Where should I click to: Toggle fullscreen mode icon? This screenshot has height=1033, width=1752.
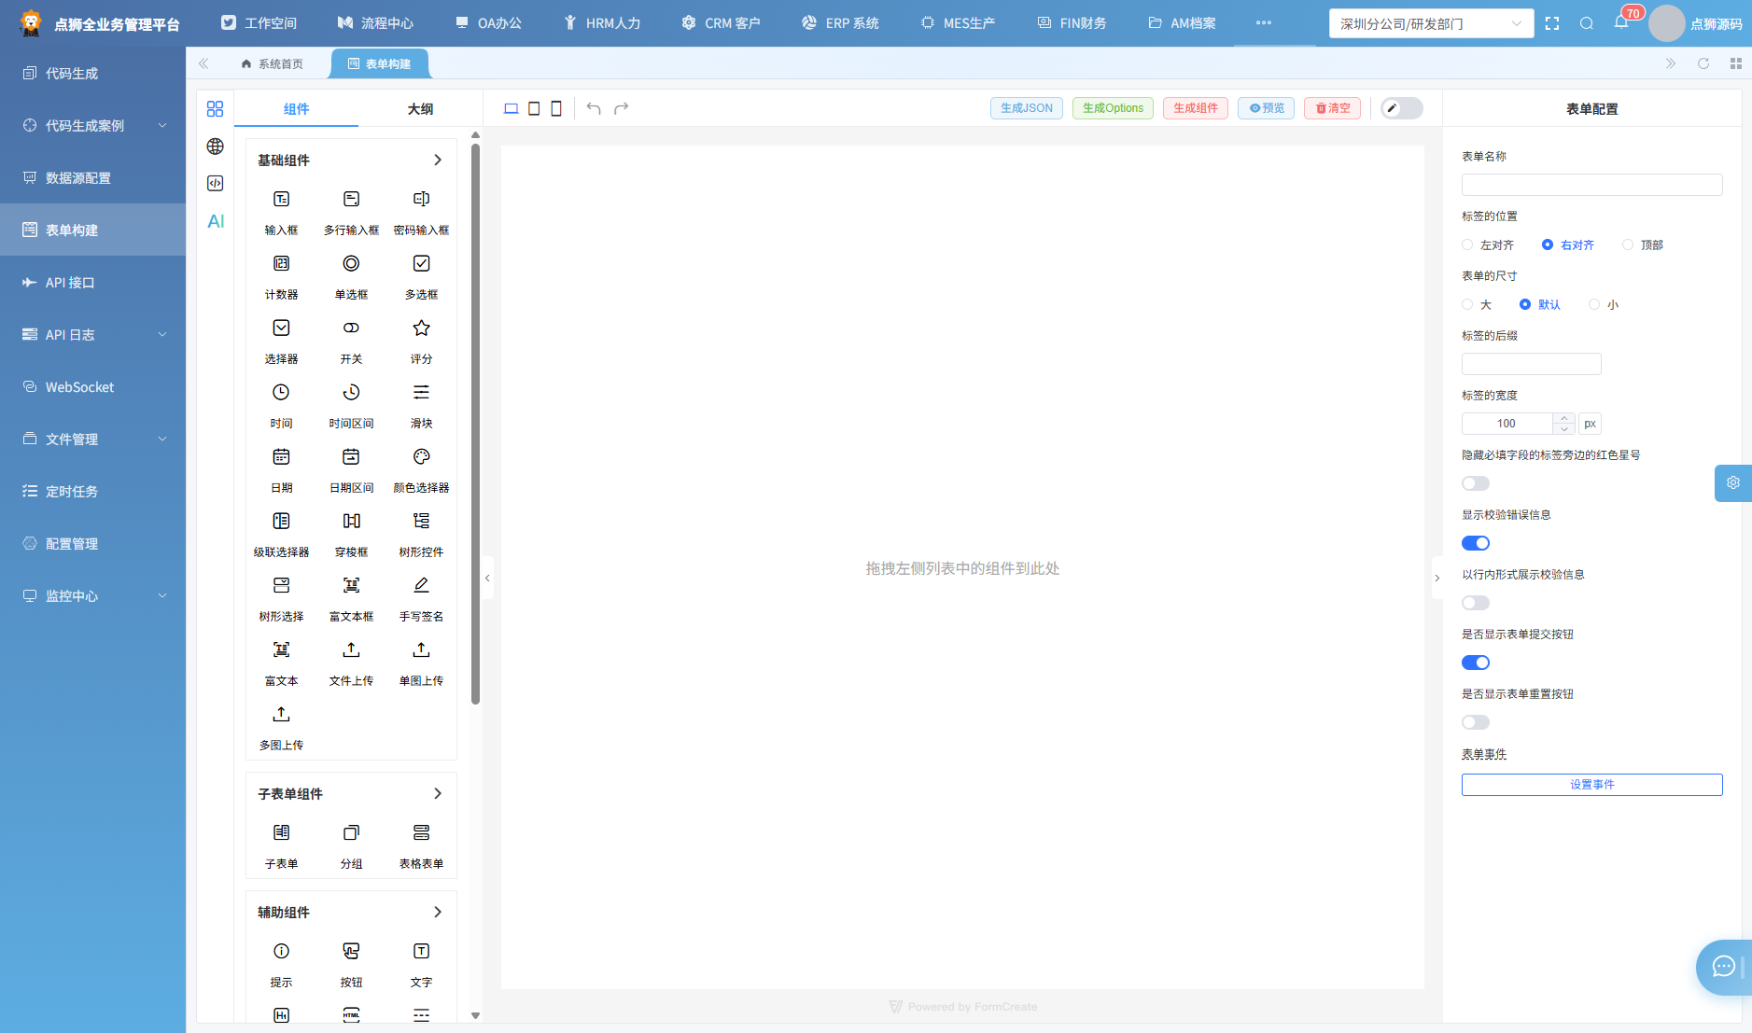pyautogui.click(x=1552, y=23)
